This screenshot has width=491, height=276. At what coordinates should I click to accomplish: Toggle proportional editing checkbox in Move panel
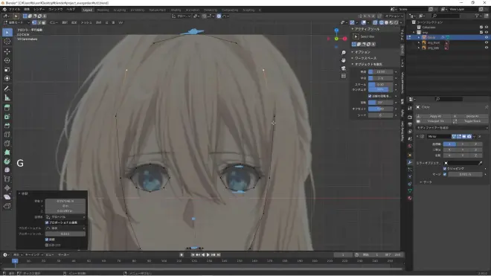tap(47, 222)
